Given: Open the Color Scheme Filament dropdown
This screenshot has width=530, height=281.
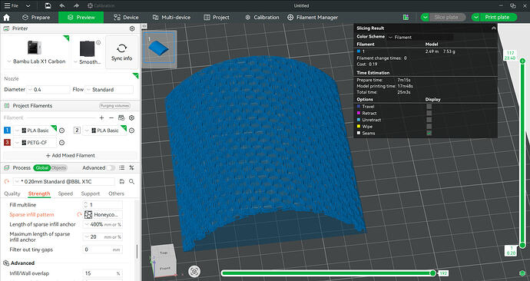Looking at the screenshot, I should click(x=421, y=37).
